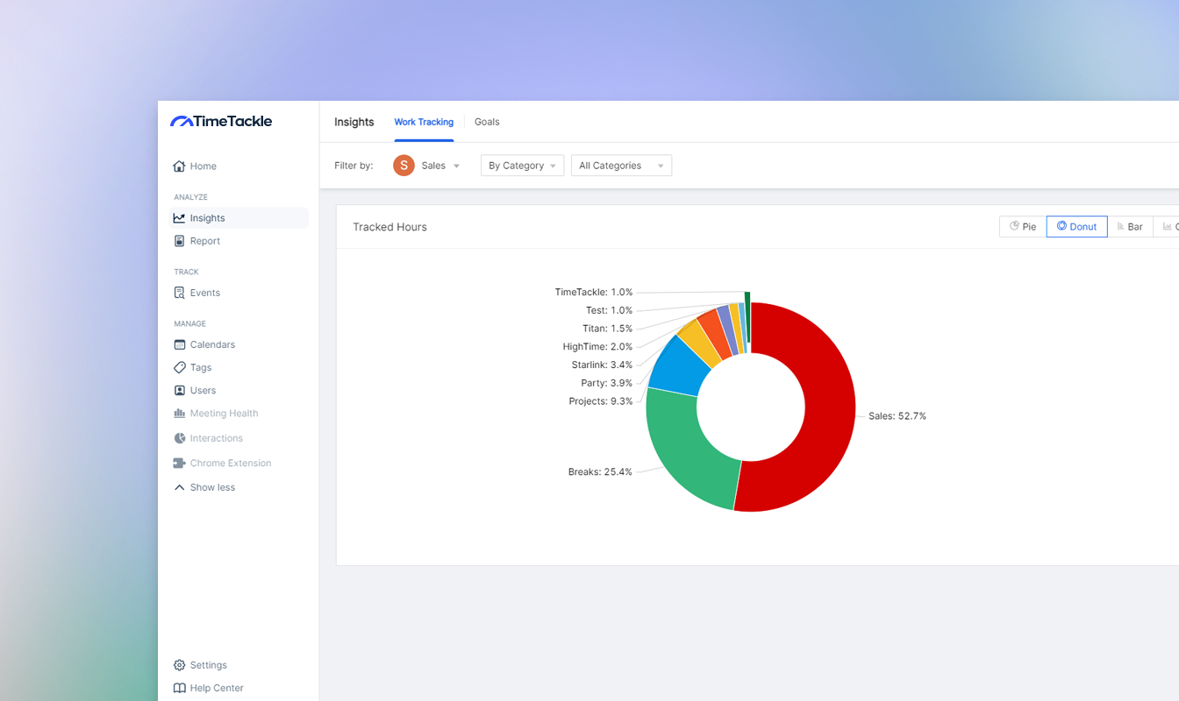1179x701 pixels.
Task: Switch chart view to Pie
Action: point(1023,227)
